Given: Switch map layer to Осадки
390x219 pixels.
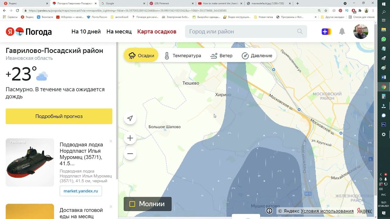Looking at the screenshot, I should coord(141,56).
